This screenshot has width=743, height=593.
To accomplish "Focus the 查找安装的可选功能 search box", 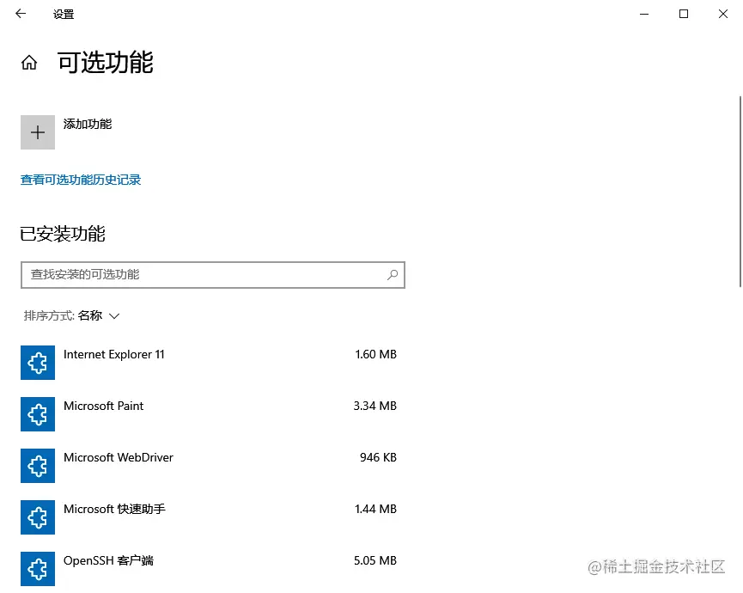I will pos(213,275).
